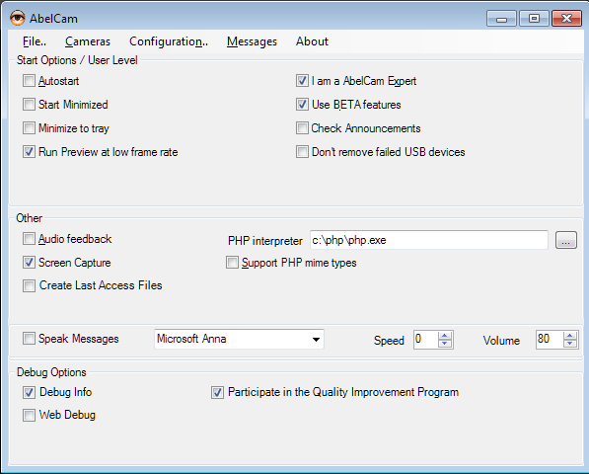Viewport: 589px width, 474px height.
Task: Browse for PHP interpreter with ellipsis button
Action: point(565,240)
